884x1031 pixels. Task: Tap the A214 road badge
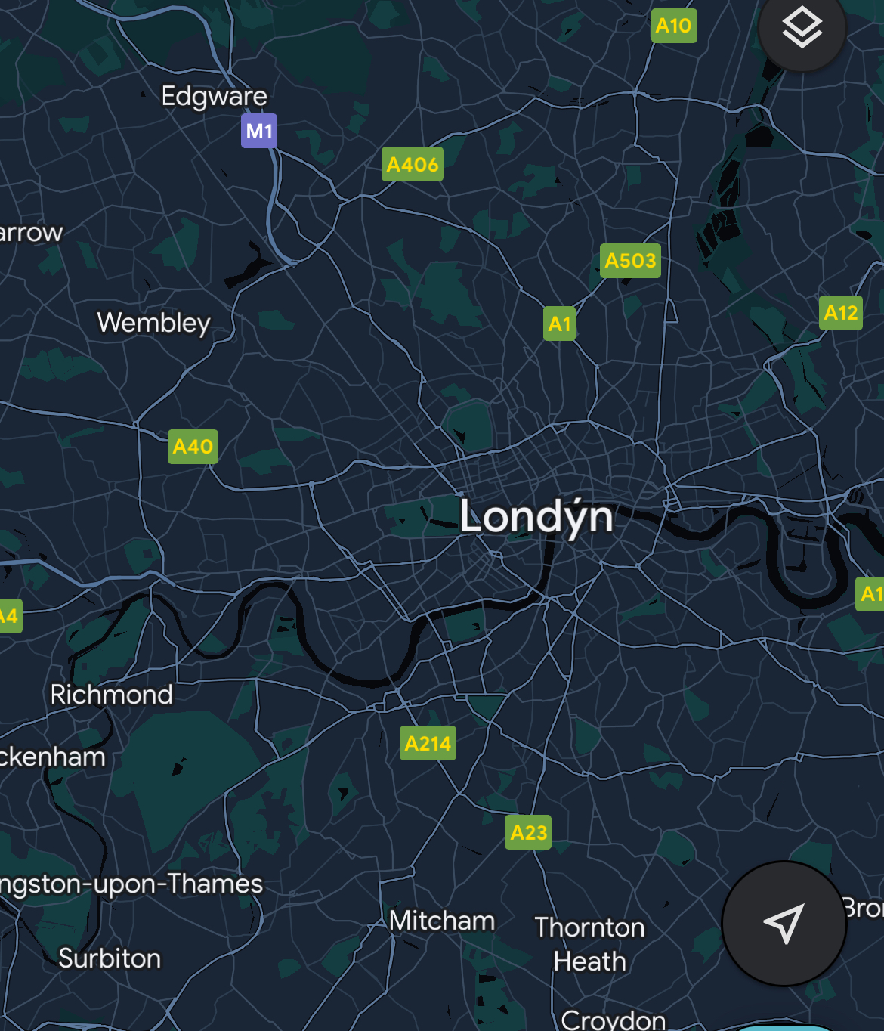(x=428, y=743)
